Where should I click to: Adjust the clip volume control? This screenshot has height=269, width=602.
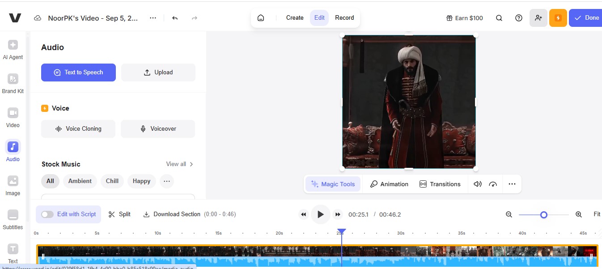click(x=477, y=184)
